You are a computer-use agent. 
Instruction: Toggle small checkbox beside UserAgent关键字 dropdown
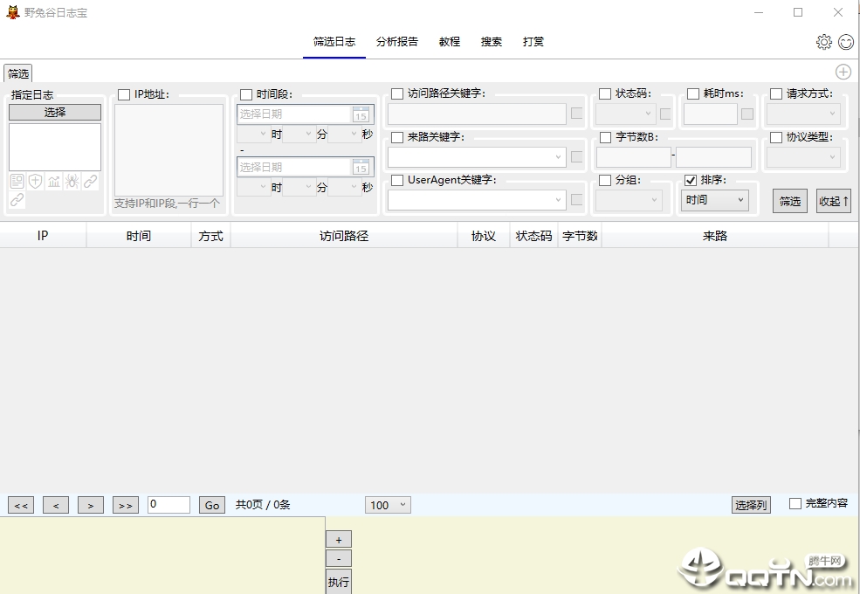tap(576, 199)
